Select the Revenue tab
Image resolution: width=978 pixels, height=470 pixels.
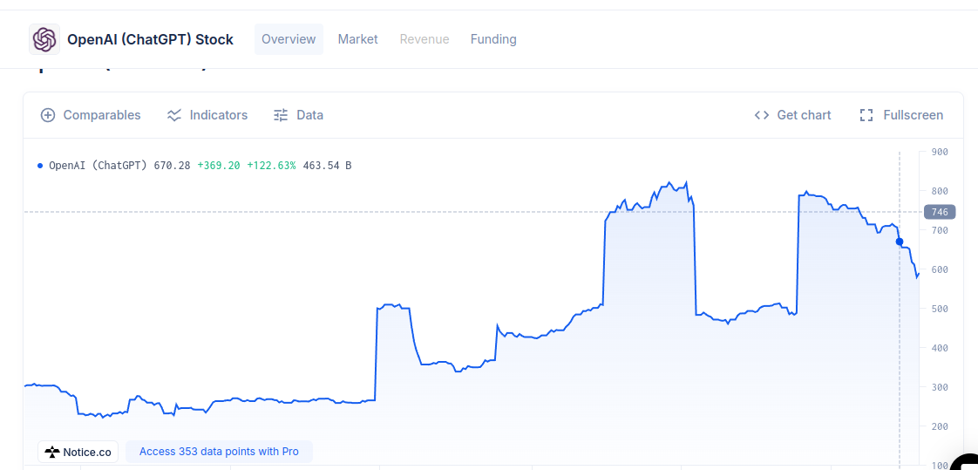(424, 39)
